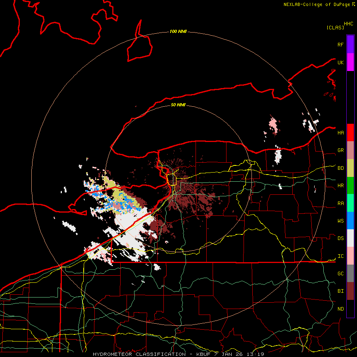Click the ND legend label
Image resolution: width=357 pixels, height=357 pixels.
coord(340,309)
